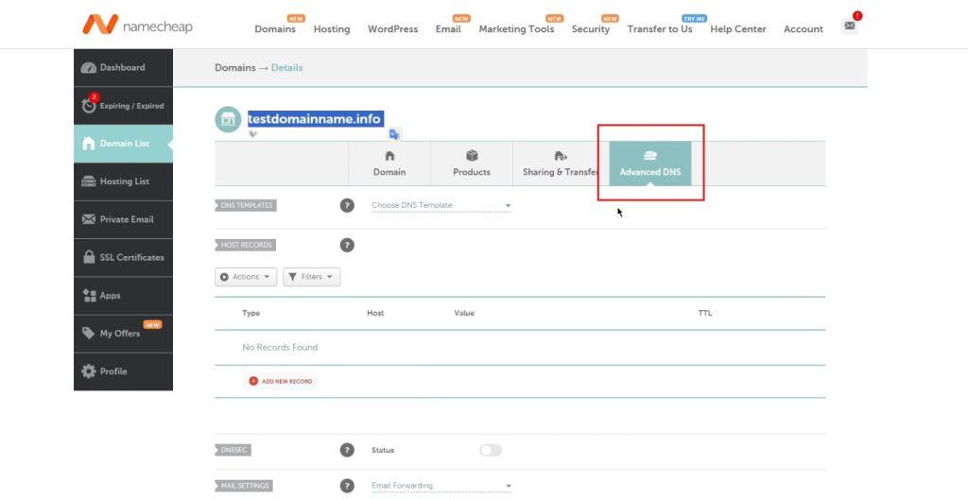Switch to the Domain tab

(389, 163)
